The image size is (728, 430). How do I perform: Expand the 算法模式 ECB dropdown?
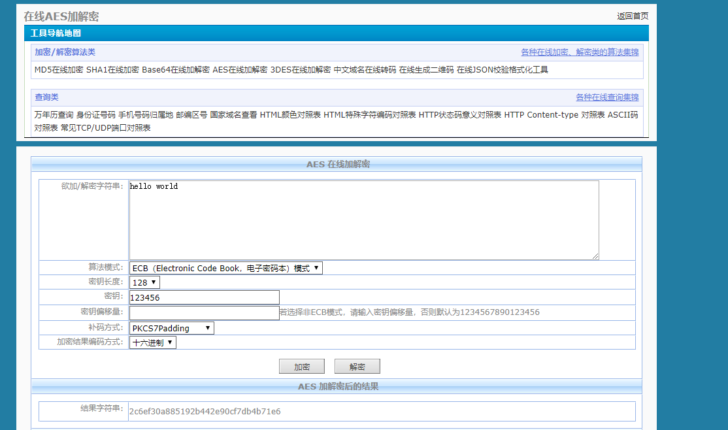click(225, 268)
